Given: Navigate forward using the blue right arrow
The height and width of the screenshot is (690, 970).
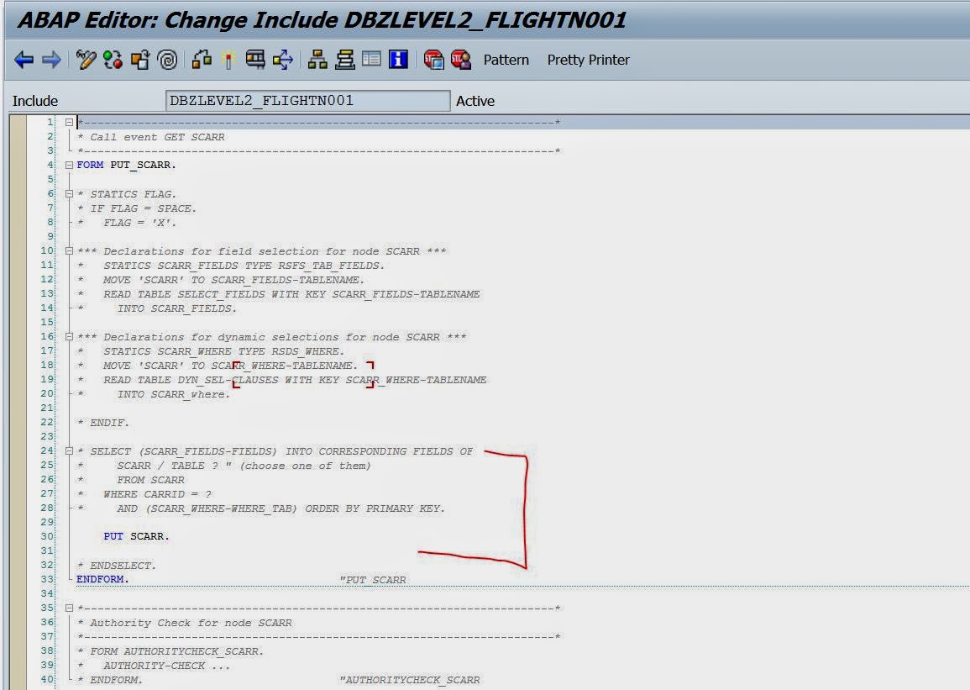Looking at the screenshot, I should point(50,59).
